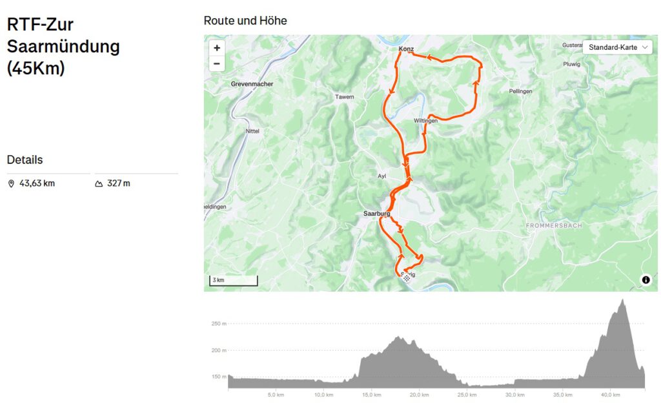Image resolution: width=661 pixels, height=403 pixels.
Task: Click the distance pin icon next to 43,63 km
Action: pyautogui.click(x=12, y=184)
